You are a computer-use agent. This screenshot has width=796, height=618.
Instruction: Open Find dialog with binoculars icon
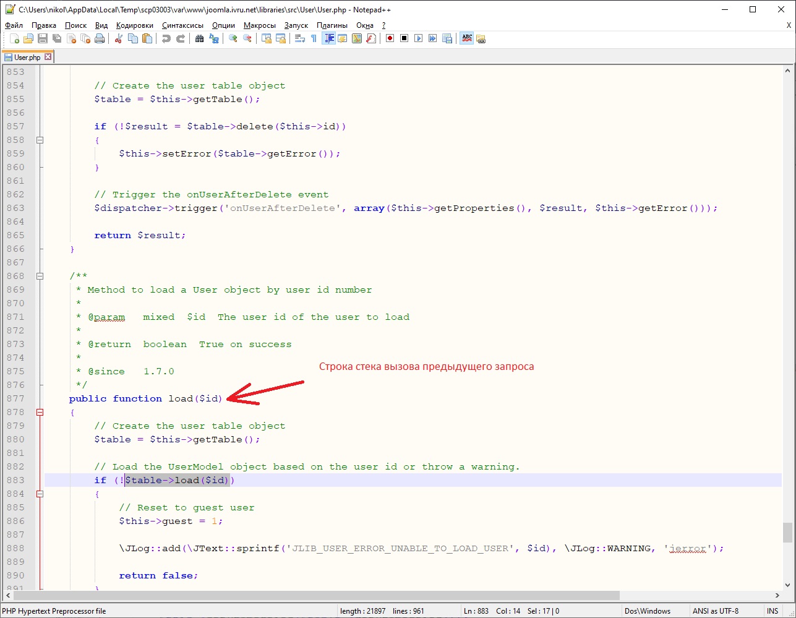tap(200, 38)
